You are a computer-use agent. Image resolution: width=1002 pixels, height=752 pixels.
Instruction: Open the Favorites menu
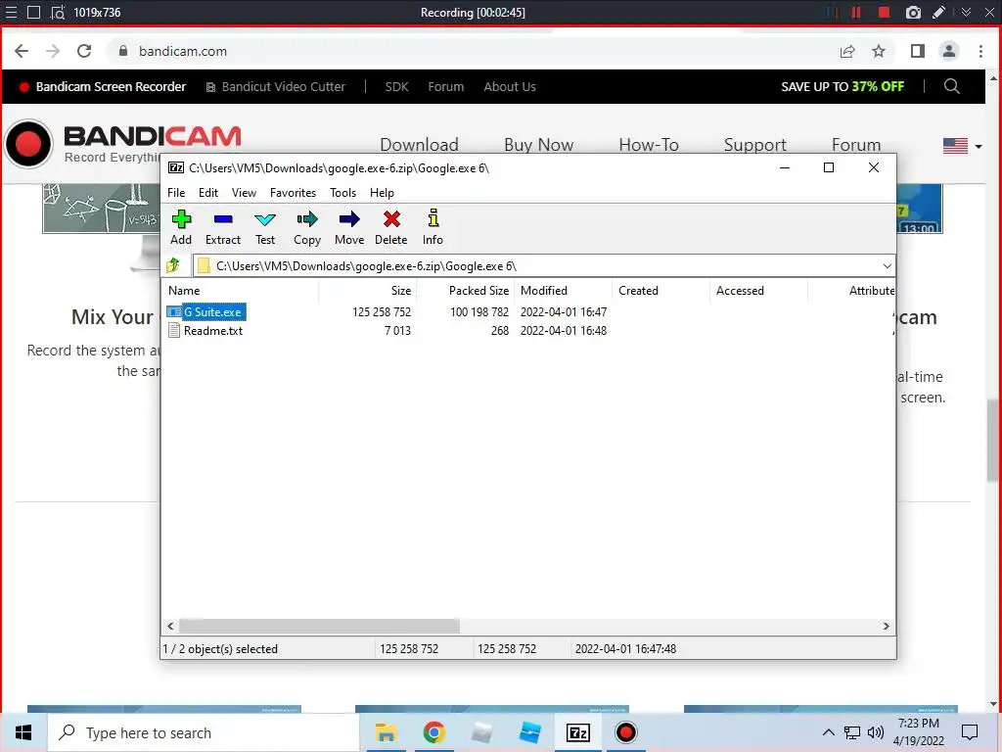coord(293,193)
